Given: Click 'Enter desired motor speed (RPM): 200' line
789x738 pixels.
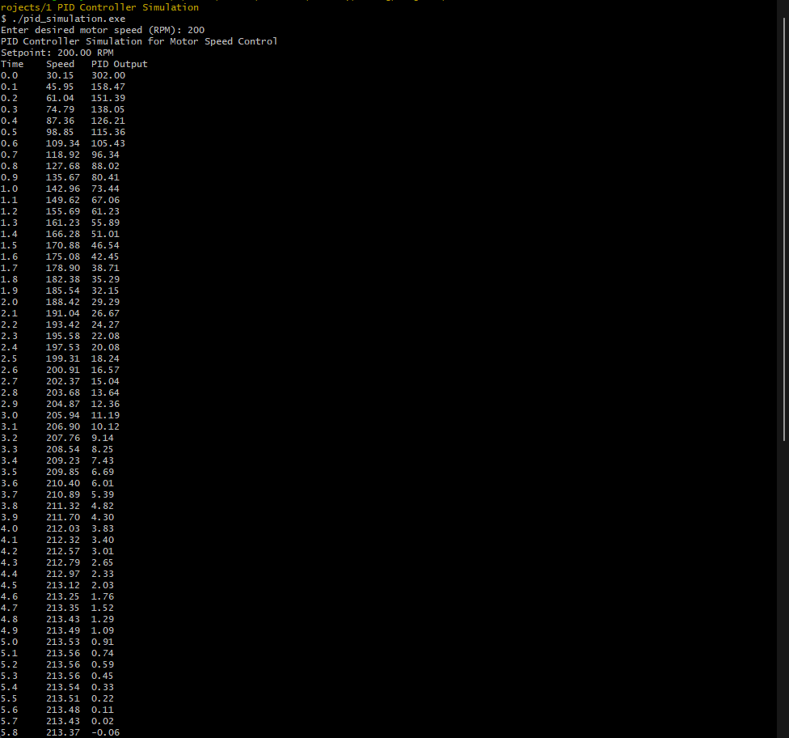Looking at the screenshot, I should tap(103, 30).
